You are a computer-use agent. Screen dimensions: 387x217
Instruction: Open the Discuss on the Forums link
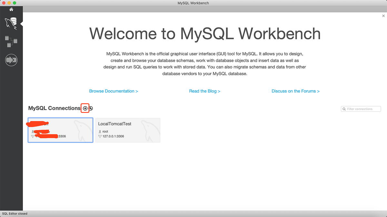coord(295,91)
